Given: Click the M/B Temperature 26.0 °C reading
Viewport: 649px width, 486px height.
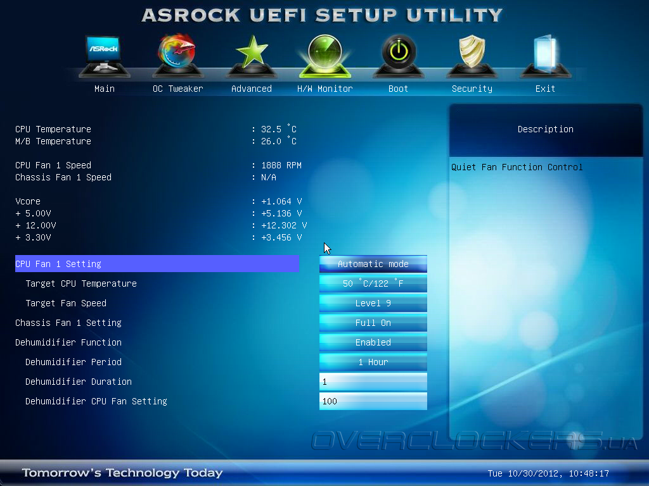Looking at the screenshot, I should click(x=279, y=141).
